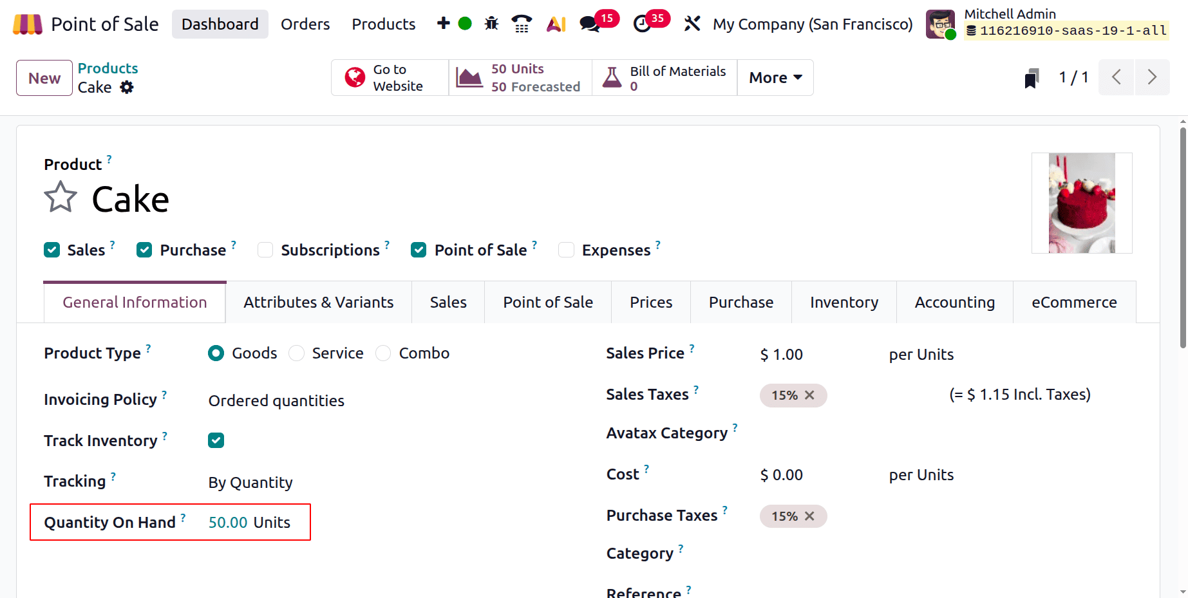Image resolution: width=1188 pixels, height=598 pixels.
Task: Open the Dashboard menu
Action: point(220,24)
